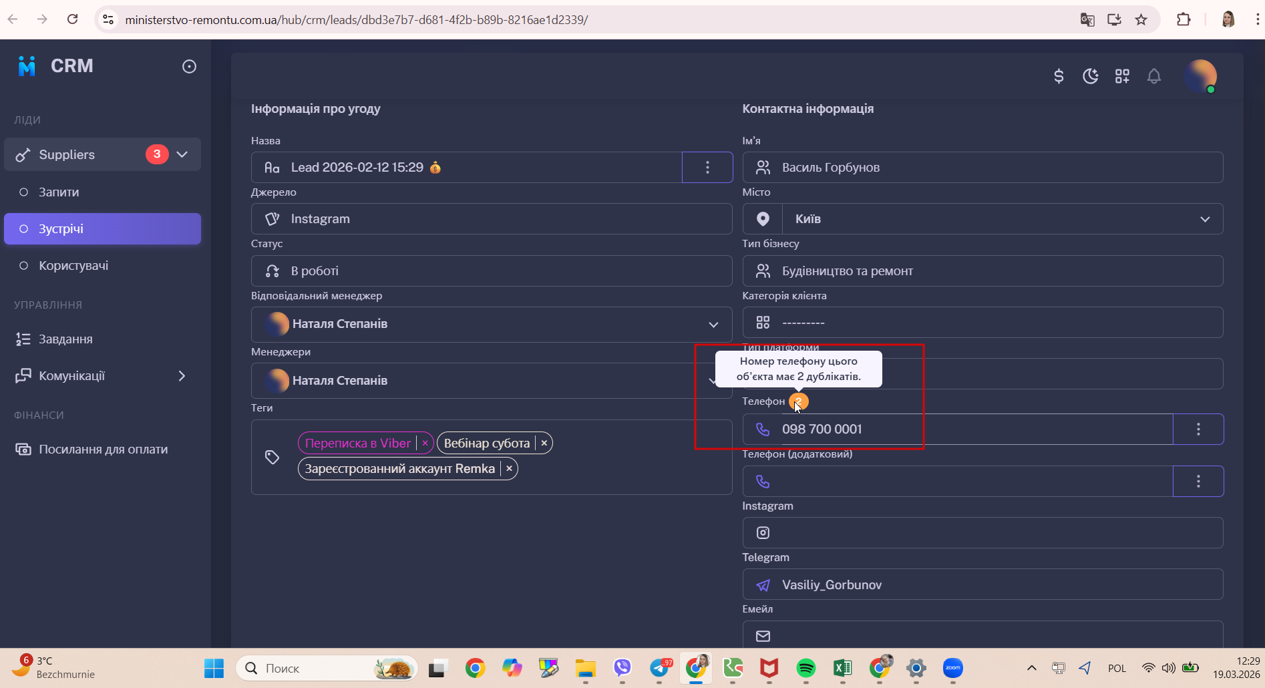Open Telegram from the taskbar
Viewport: 1265px width, 688px height.
pyautogui.click(x=661, y=668)
